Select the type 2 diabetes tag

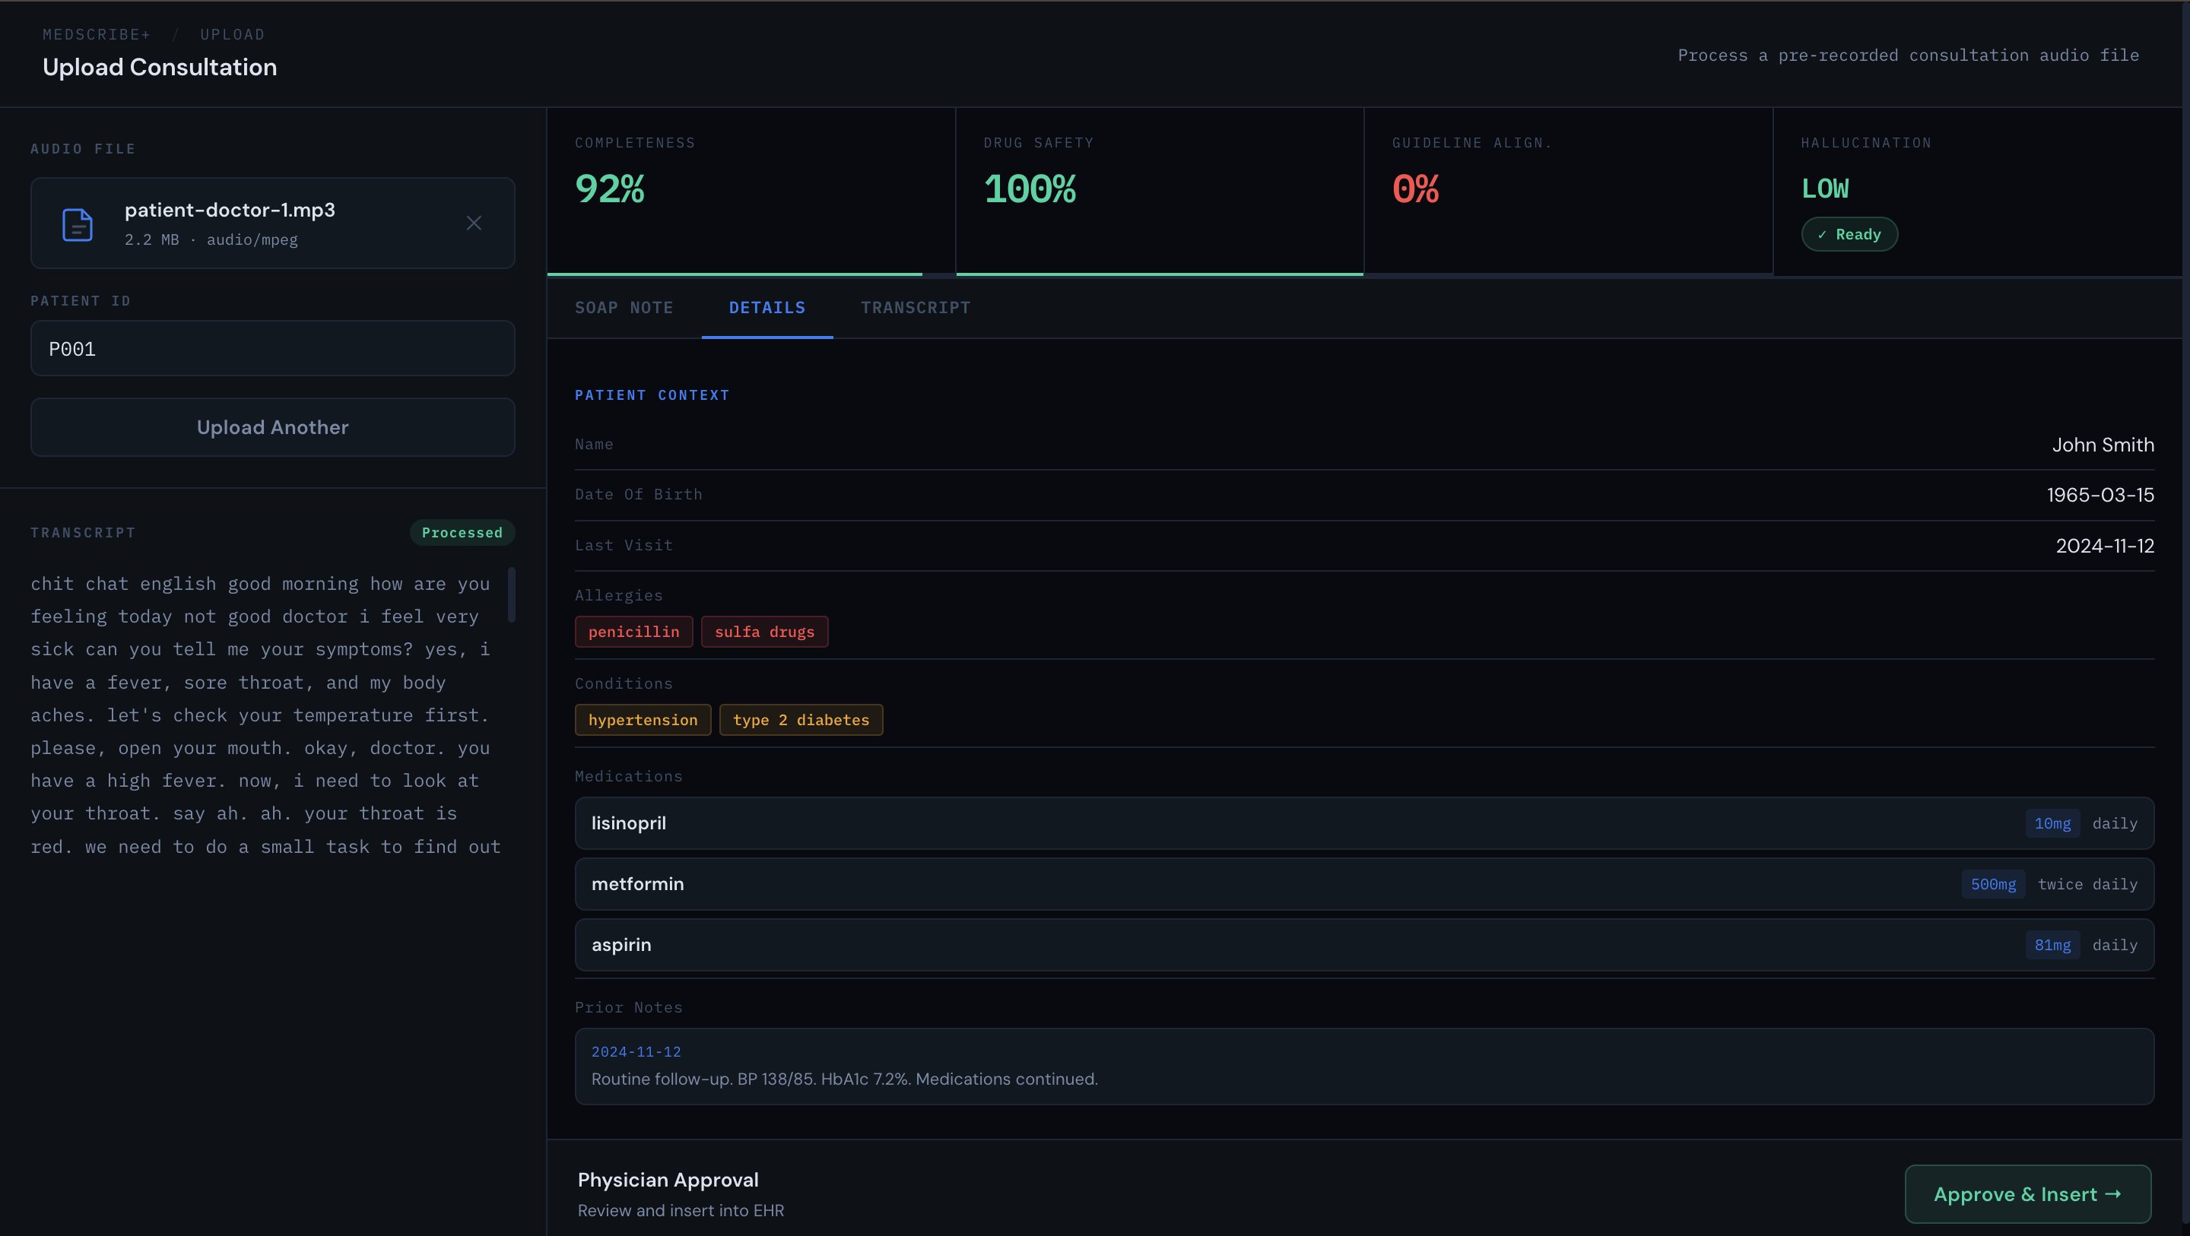(800, 720)
